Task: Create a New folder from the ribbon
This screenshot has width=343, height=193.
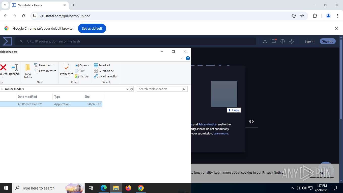Action: 28,71
